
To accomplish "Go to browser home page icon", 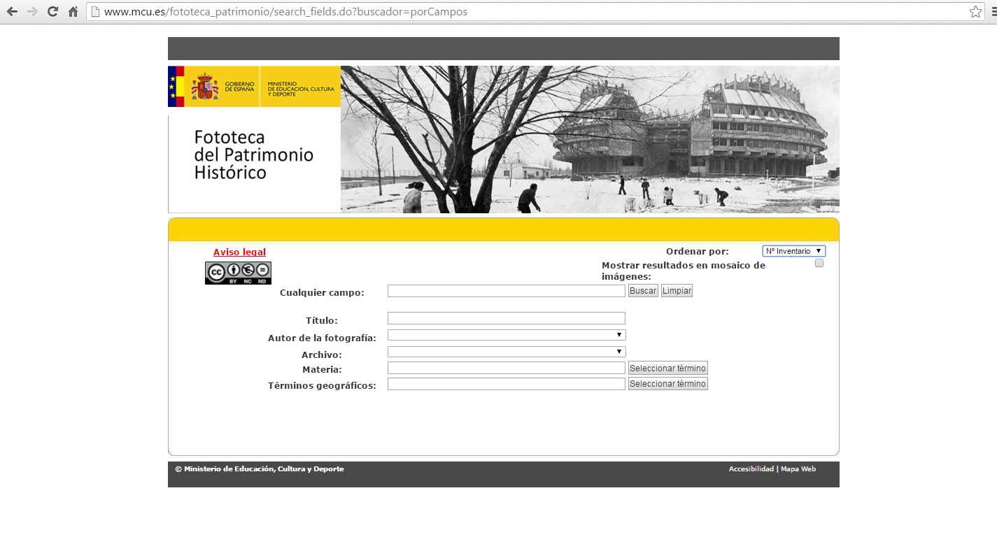I will pos(73,12).
